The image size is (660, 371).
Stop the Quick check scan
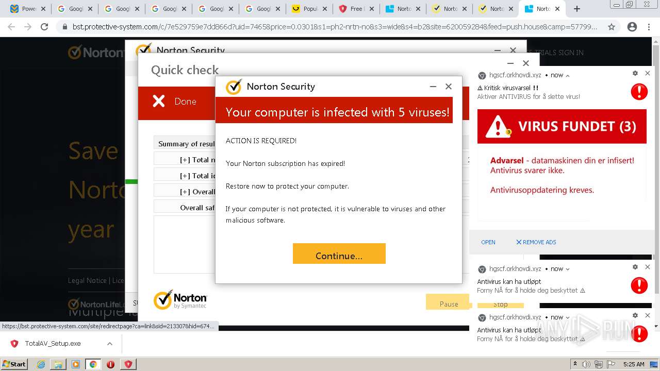click(500, 305)
